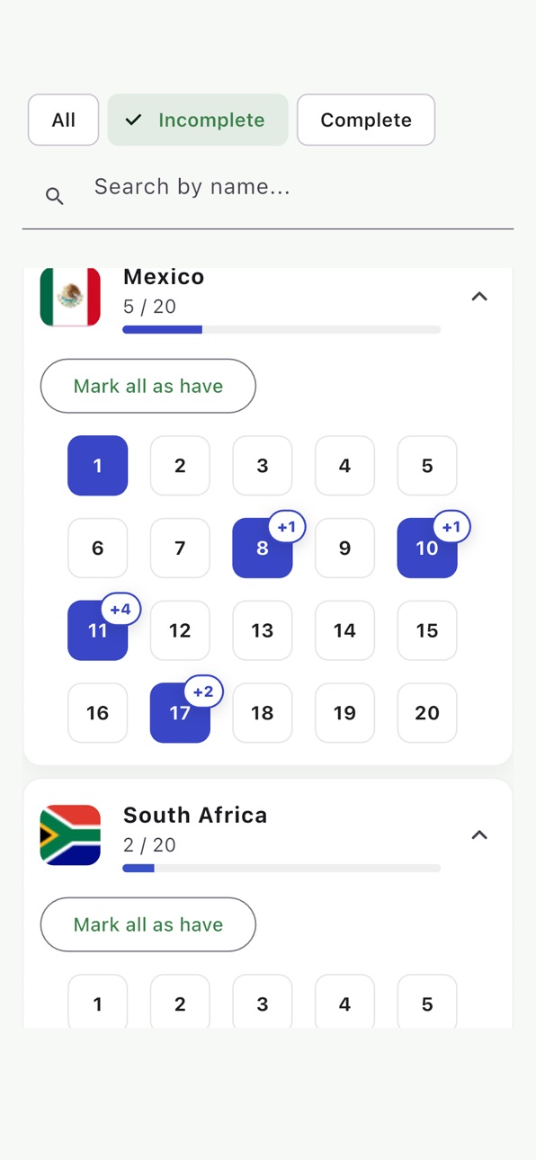The width and height of the screenshot is (536, 1160).
Task: Collapse the South Africa section chevron
Action: [479, 835]
